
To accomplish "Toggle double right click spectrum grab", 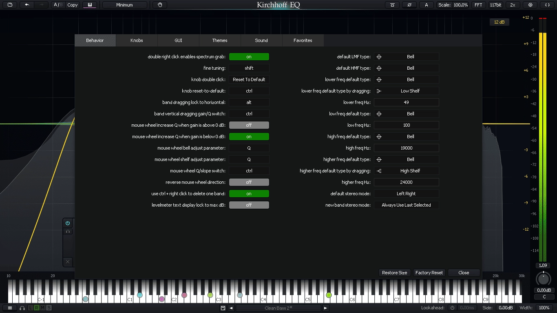I will pos(249,57).
